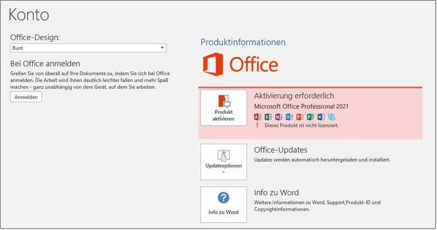
Task: Click the 'Info zu Word' heading text
Action: click(276, 192)
